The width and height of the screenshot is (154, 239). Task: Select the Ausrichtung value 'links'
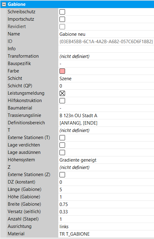click(106, 226)
